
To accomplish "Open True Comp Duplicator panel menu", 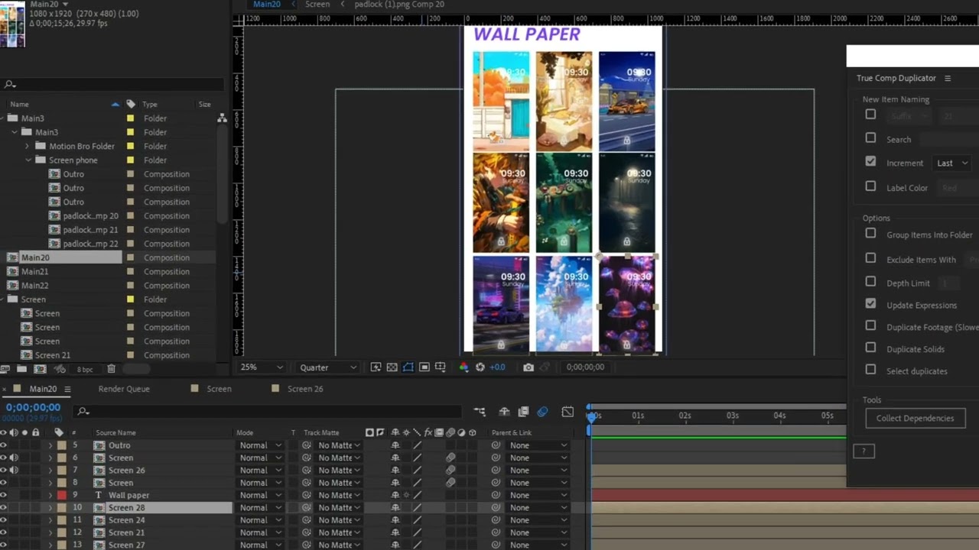I will 948,78.
